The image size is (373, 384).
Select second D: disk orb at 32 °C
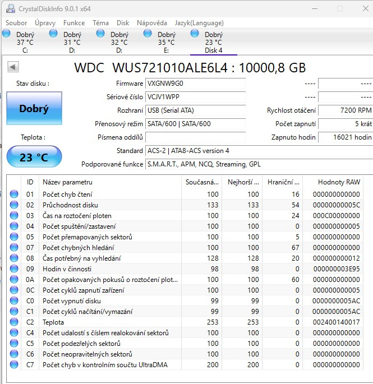100,33
